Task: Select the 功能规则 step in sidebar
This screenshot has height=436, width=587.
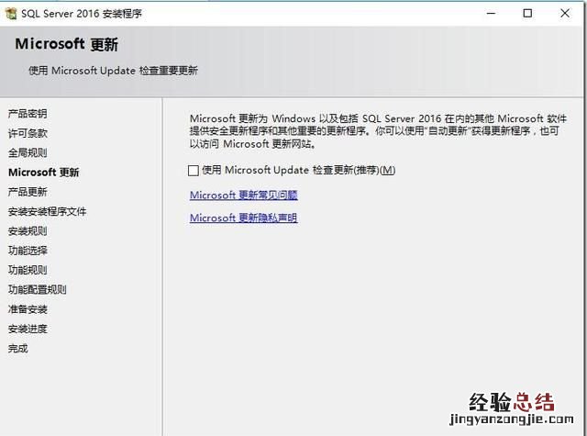Action: [28, 270]
